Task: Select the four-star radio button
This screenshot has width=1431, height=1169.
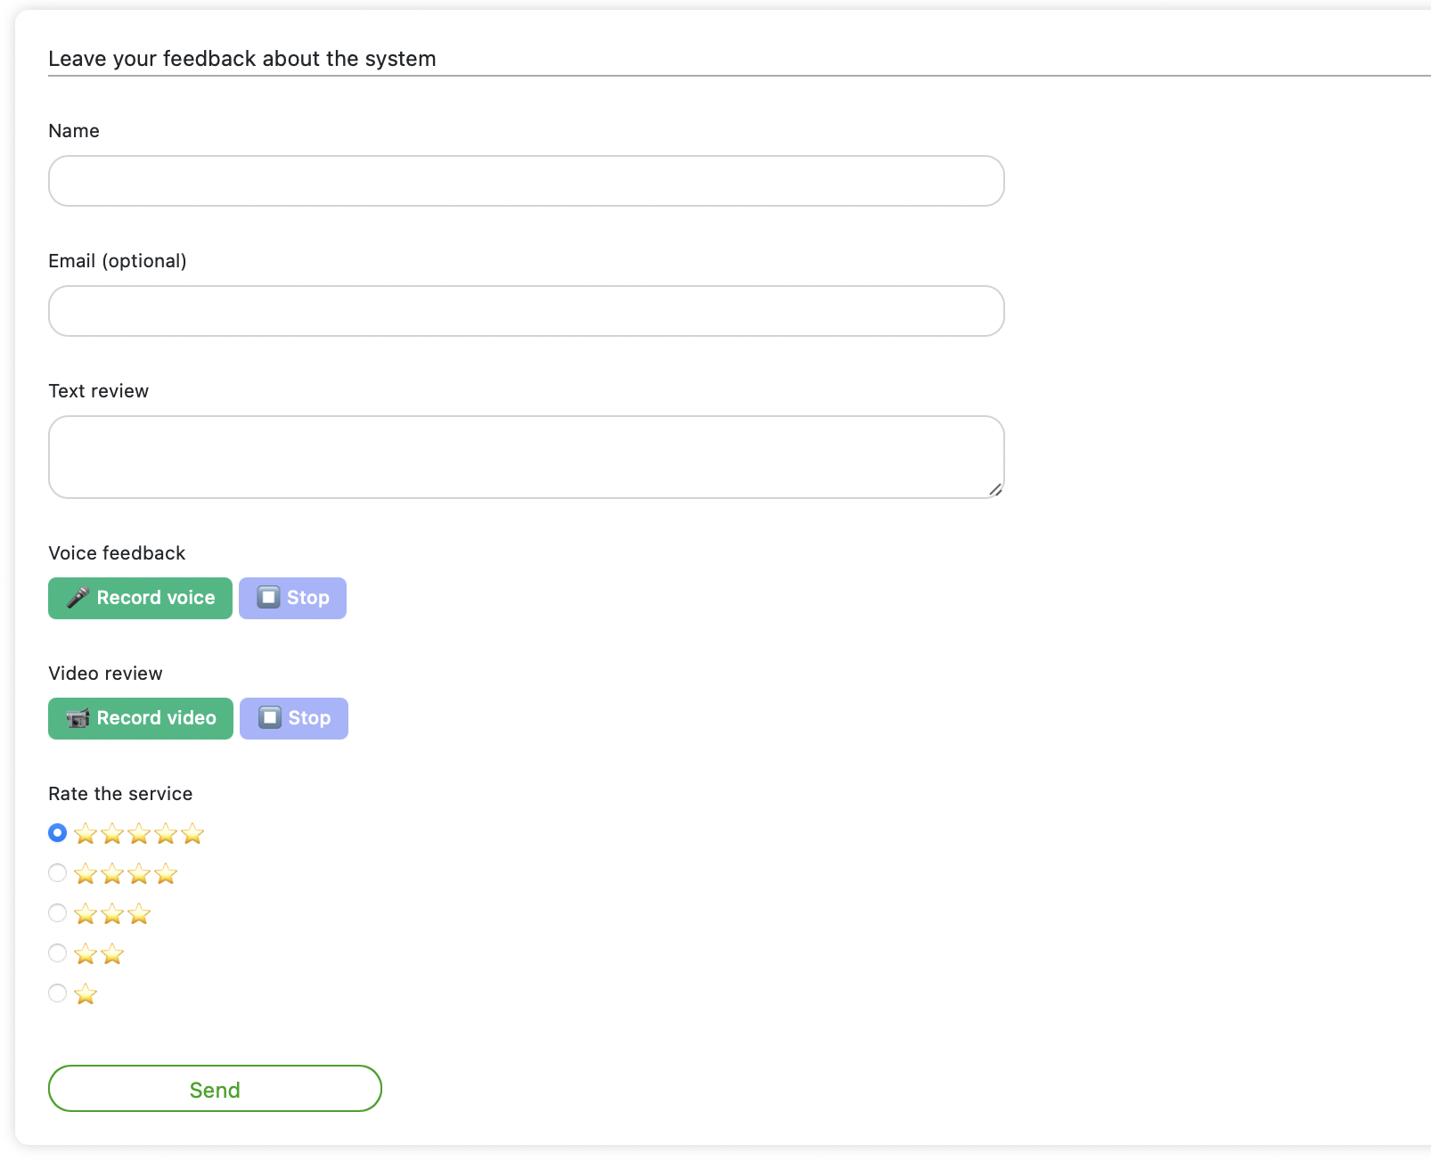Action: click(x=58, y=873)
